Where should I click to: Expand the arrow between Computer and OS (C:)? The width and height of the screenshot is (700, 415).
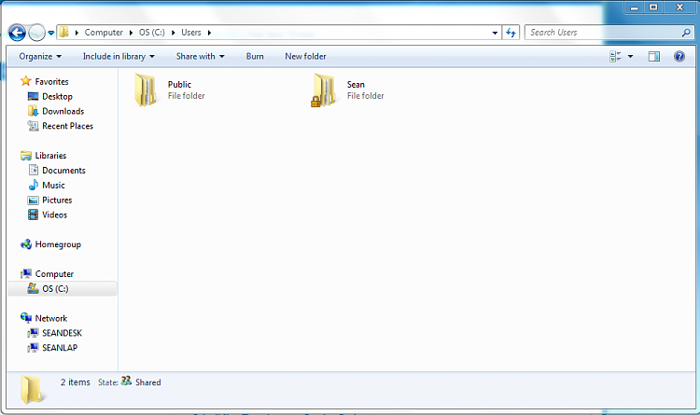(131, 33)
